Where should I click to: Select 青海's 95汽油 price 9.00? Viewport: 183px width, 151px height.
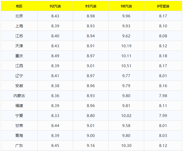[91, 136]
